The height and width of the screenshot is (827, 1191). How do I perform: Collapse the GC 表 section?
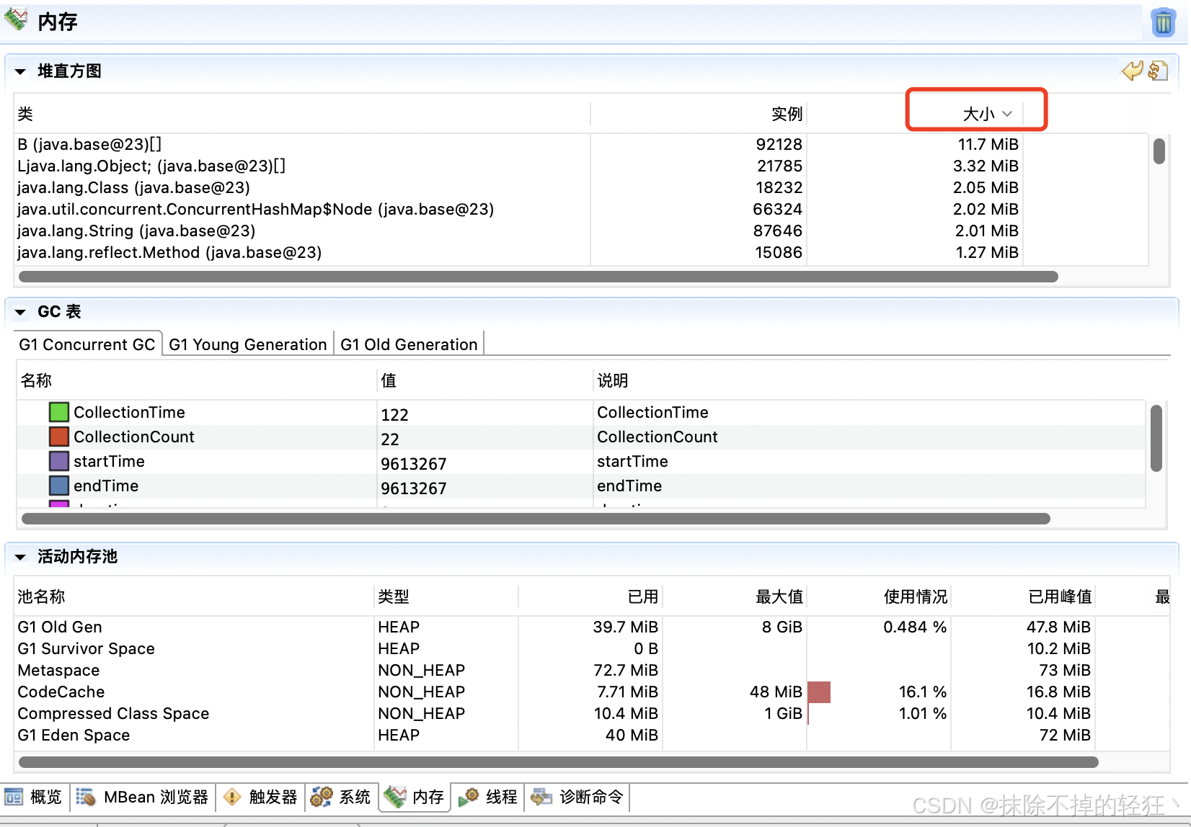click(x=19, y=311)
